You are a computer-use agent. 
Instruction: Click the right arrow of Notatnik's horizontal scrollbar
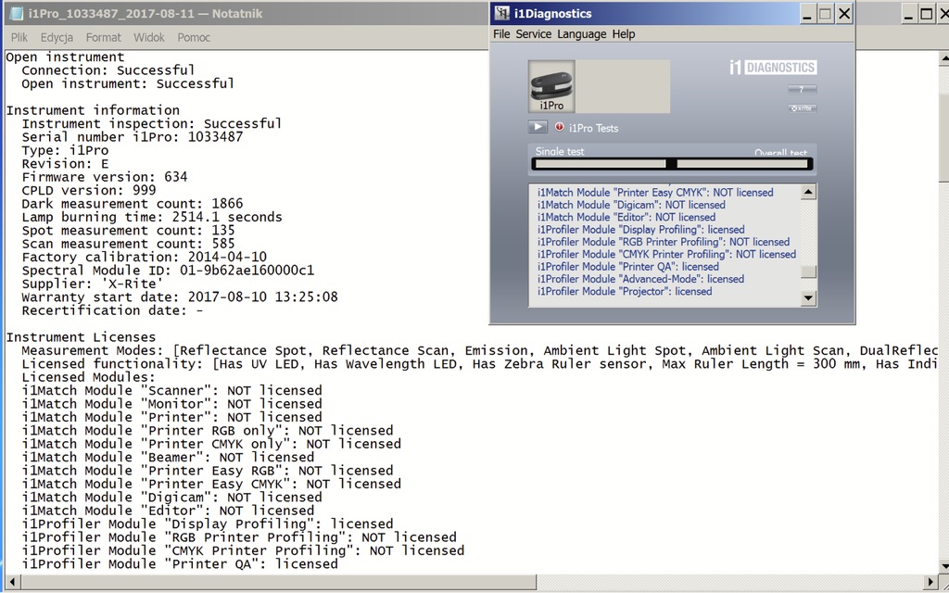pyautogui.click(x=930, y=582)
